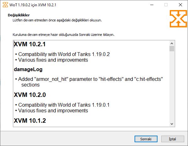This screenshot has width=188, height=146.
Task: Click the Sonraki button to continue
Action: (x=146, y=139)
